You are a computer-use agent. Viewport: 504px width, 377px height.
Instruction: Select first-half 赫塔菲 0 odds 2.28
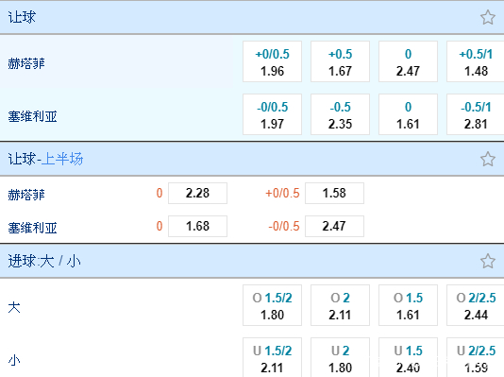click(x=197, y=194)
